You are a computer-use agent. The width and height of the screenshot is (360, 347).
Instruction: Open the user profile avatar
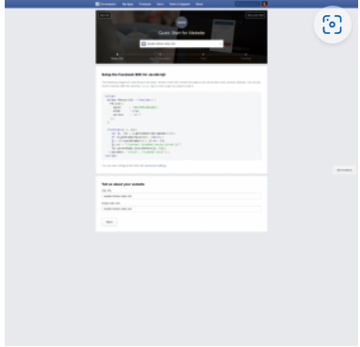point(265,4)
